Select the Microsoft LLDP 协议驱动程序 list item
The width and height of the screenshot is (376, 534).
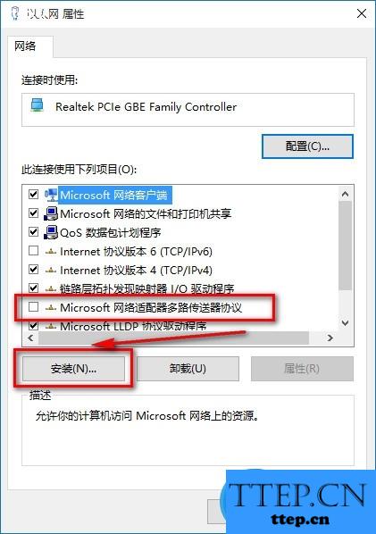[x=133, y=326]
